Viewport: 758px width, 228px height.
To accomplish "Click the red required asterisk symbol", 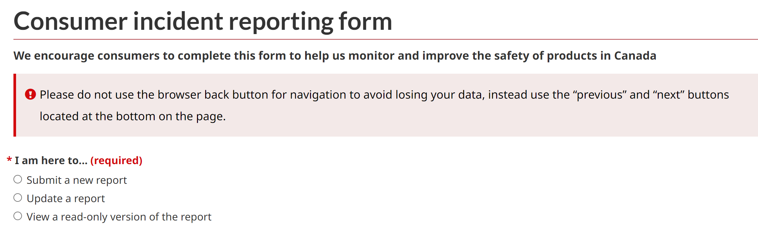I will click(9, 160).
